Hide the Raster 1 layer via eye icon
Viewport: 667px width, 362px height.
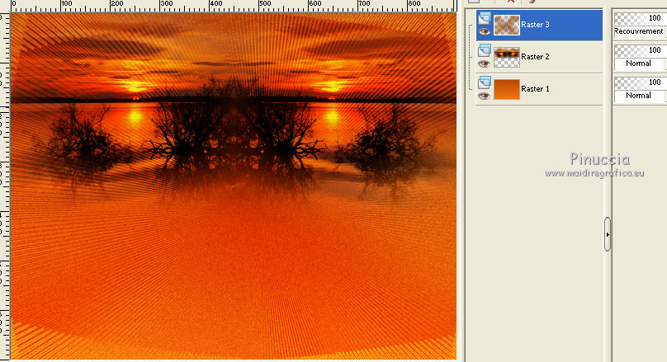pos(484,96)
